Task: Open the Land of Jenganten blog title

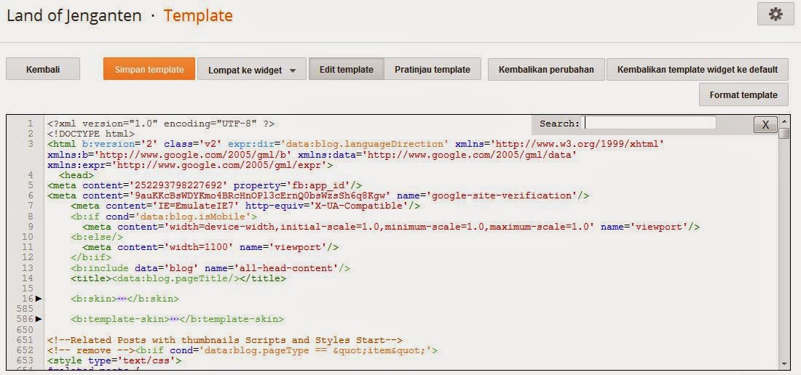Action: click(74, 15)
